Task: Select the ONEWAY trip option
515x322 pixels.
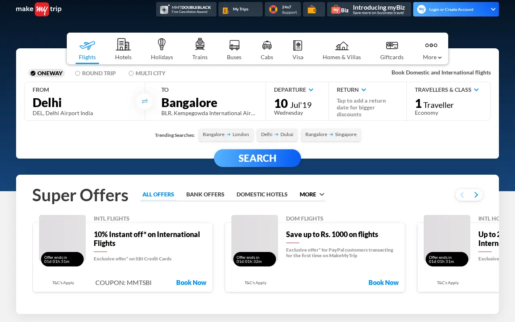Action: coord(46,73)
